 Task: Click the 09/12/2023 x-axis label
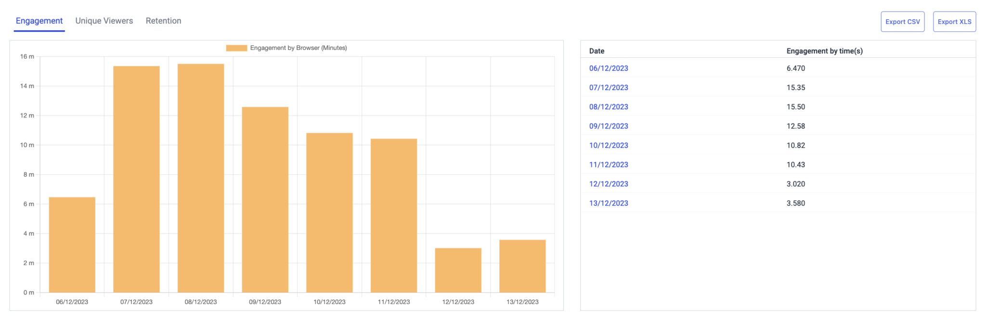click(x=265, y=302)
